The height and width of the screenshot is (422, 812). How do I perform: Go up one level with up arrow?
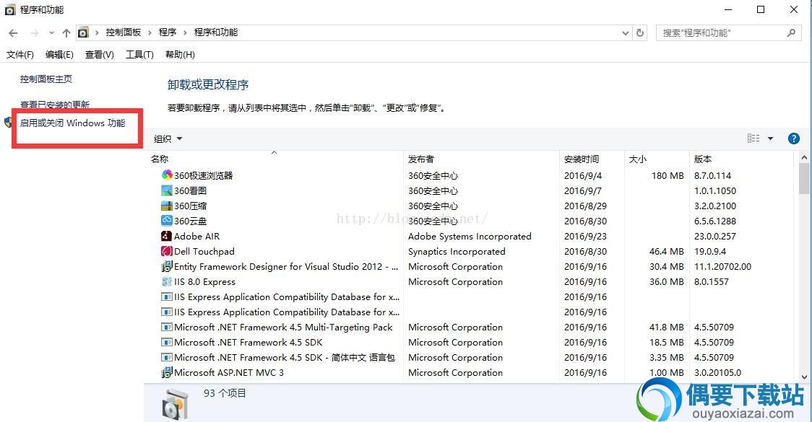click(x=66, y=33)
